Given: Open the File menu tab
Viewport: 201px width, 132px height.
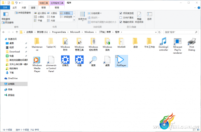Looking at the screenshot, I should coord(5,8).
